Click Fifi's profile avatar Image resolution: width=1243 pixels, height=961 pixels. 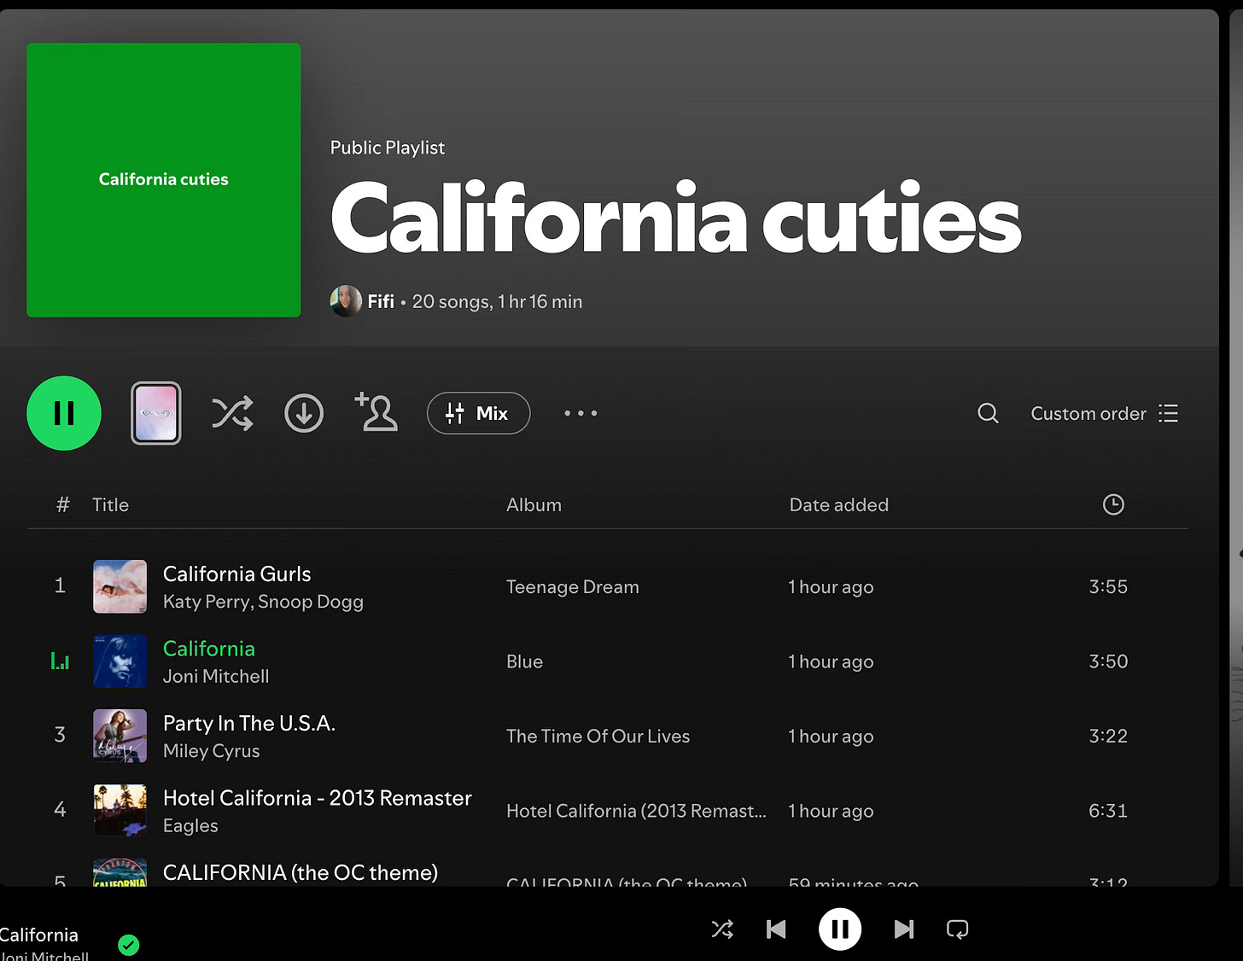pos(346,301)
